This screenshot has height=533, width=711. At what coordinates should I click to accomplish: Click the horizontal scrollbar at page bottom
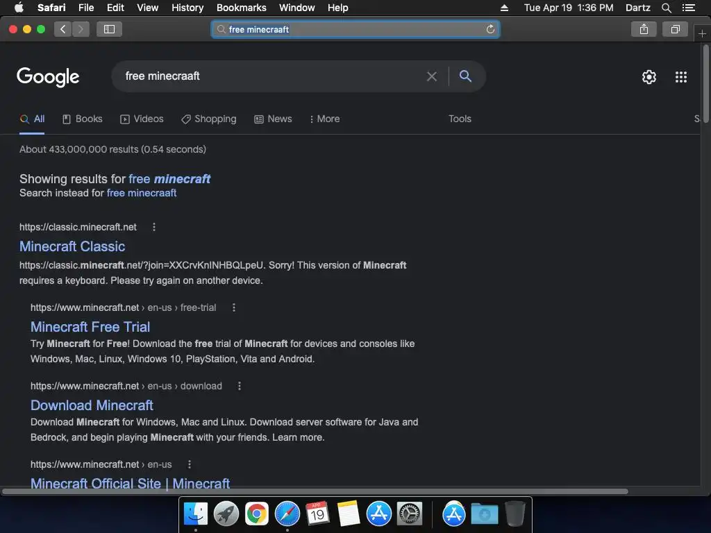pos(315,491)
